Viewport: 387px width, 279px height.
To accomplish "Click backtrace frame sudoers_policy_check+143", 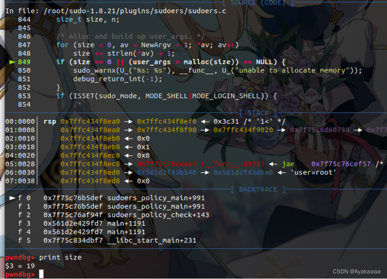I will (x=158, y=215).
